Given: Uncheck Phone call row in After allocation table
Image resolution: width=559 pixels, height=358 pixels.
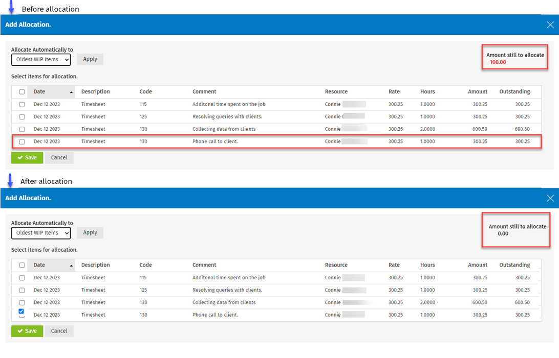Looking at the screenshot, I should tap(21, 312).
